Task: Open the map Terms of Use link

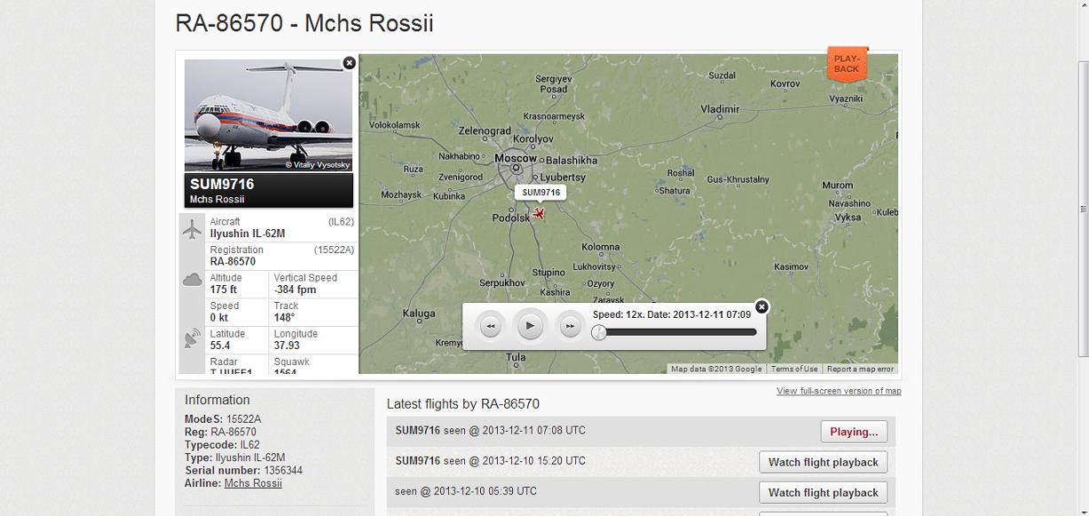Action: click(x=793, y=369)
